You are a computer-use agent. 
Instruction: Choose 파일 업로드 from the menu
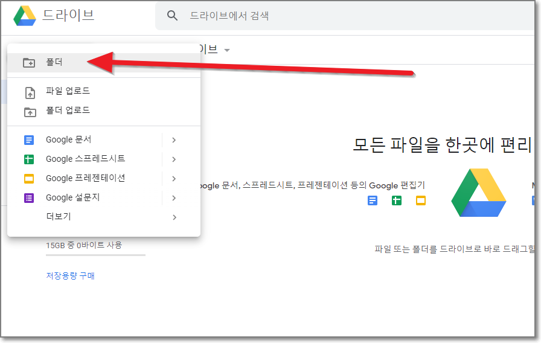pos(103,91)
